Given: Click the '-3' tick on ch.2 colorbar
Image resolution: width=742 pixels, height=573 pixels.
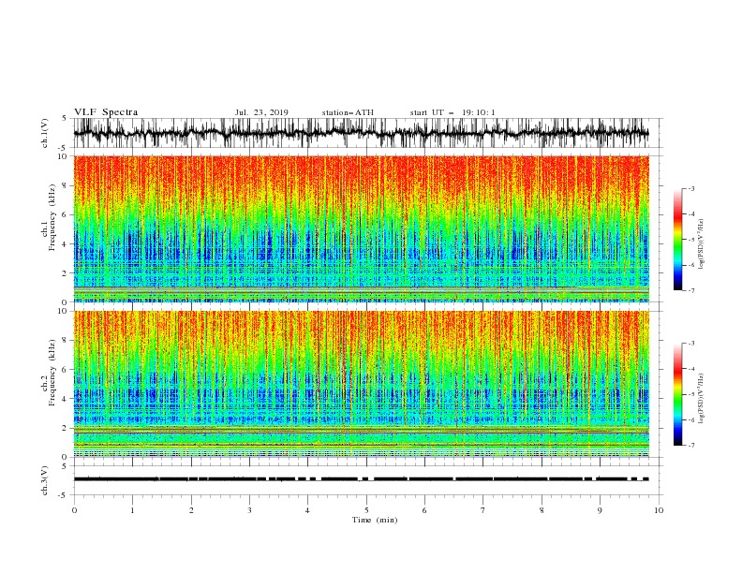Looking at the screenshot, I should pyautogui.click(x=690, y=344).
